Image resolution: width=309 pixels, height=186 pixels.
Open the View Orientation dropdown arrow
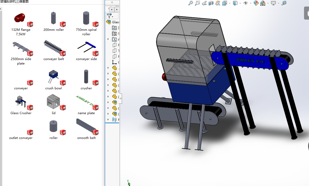pyautogui.click(x=230, y=3)
